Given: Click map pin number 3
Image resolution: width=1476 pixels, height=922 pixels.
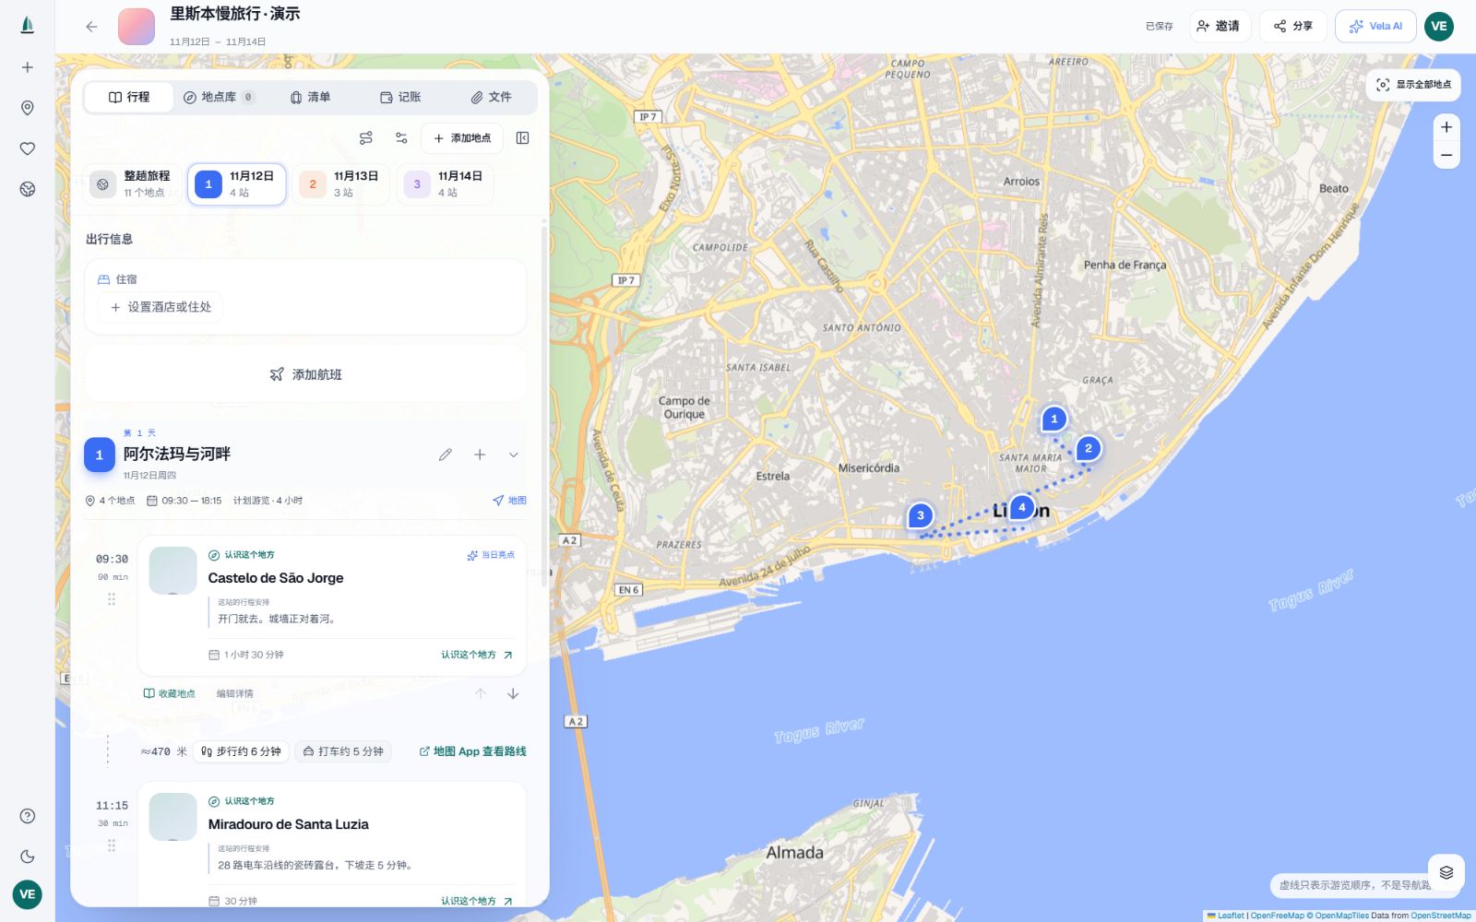Looking at the screenshot, I should [920, 516].
